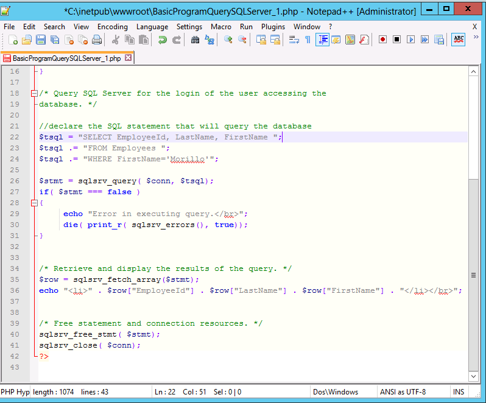Click the INS overtype mode indicator
486x403 pixels.
[459, 392]
